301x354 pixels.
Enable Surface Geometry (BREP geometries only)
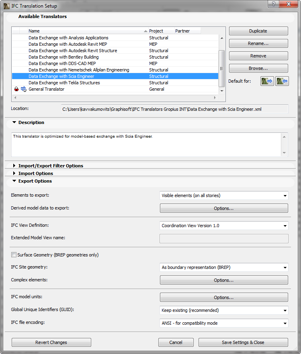(x=14, y=255)
